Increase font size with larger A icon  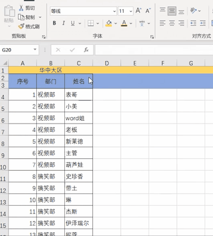click(x=139, y=11)
